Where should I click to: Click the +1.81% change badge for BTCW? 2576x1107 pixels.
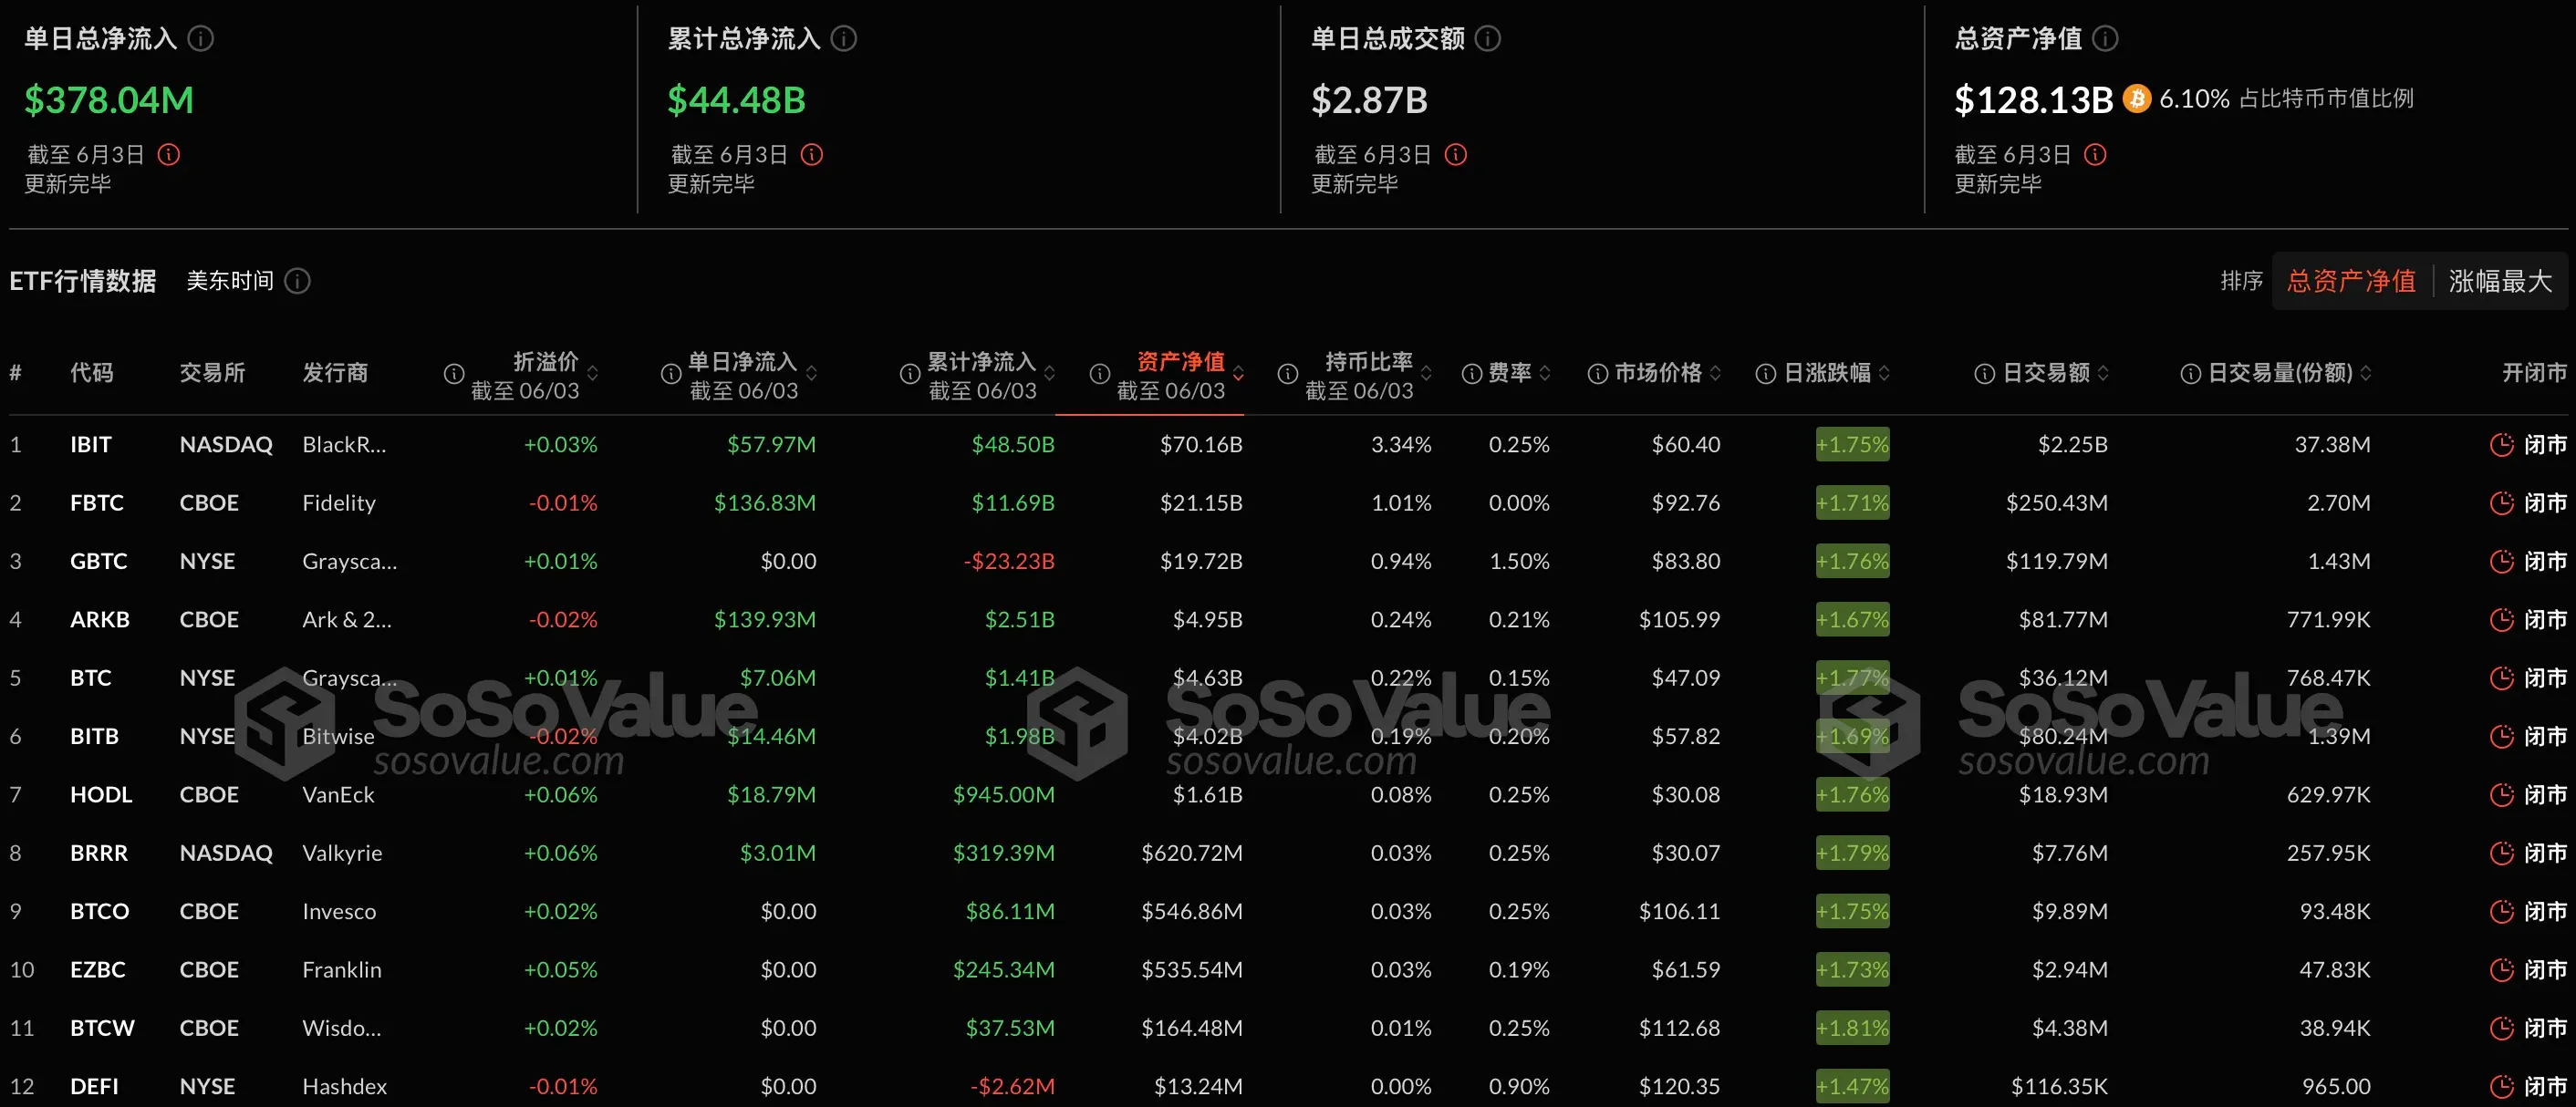pyautogui.click(x=1852, y=1029)
